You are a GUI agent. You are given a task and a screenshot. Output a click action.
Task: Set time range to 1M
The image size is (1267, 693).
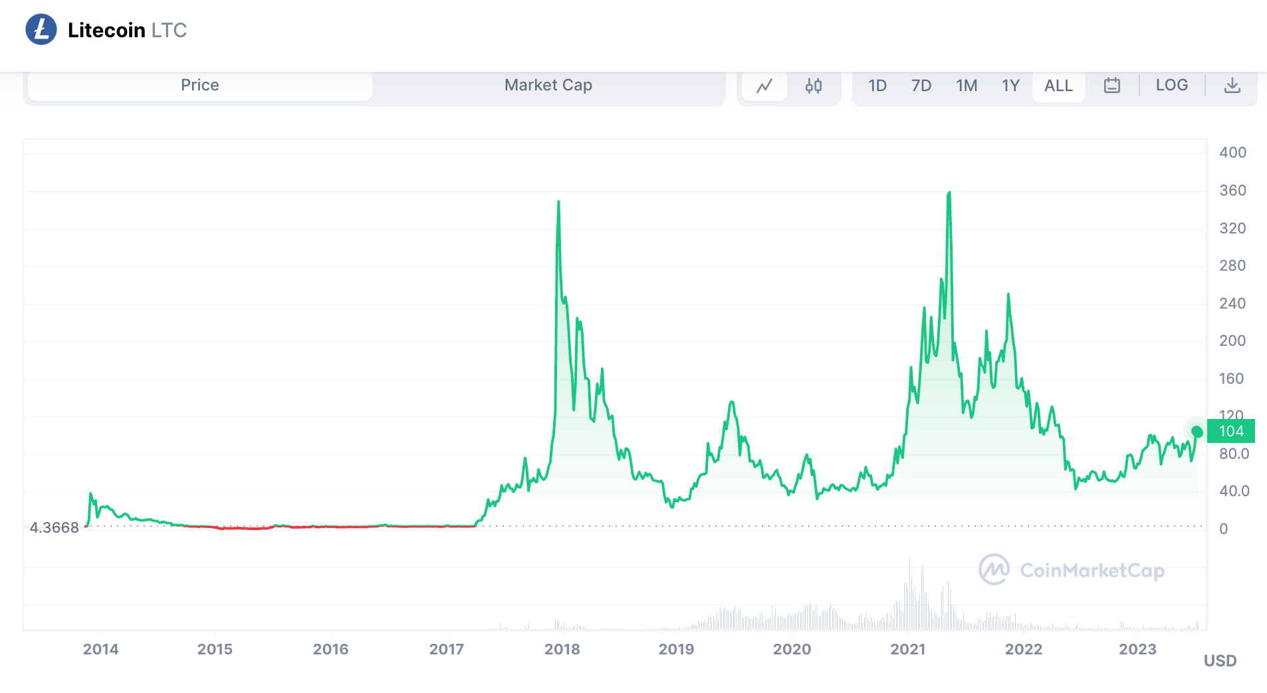pos(967,86)
